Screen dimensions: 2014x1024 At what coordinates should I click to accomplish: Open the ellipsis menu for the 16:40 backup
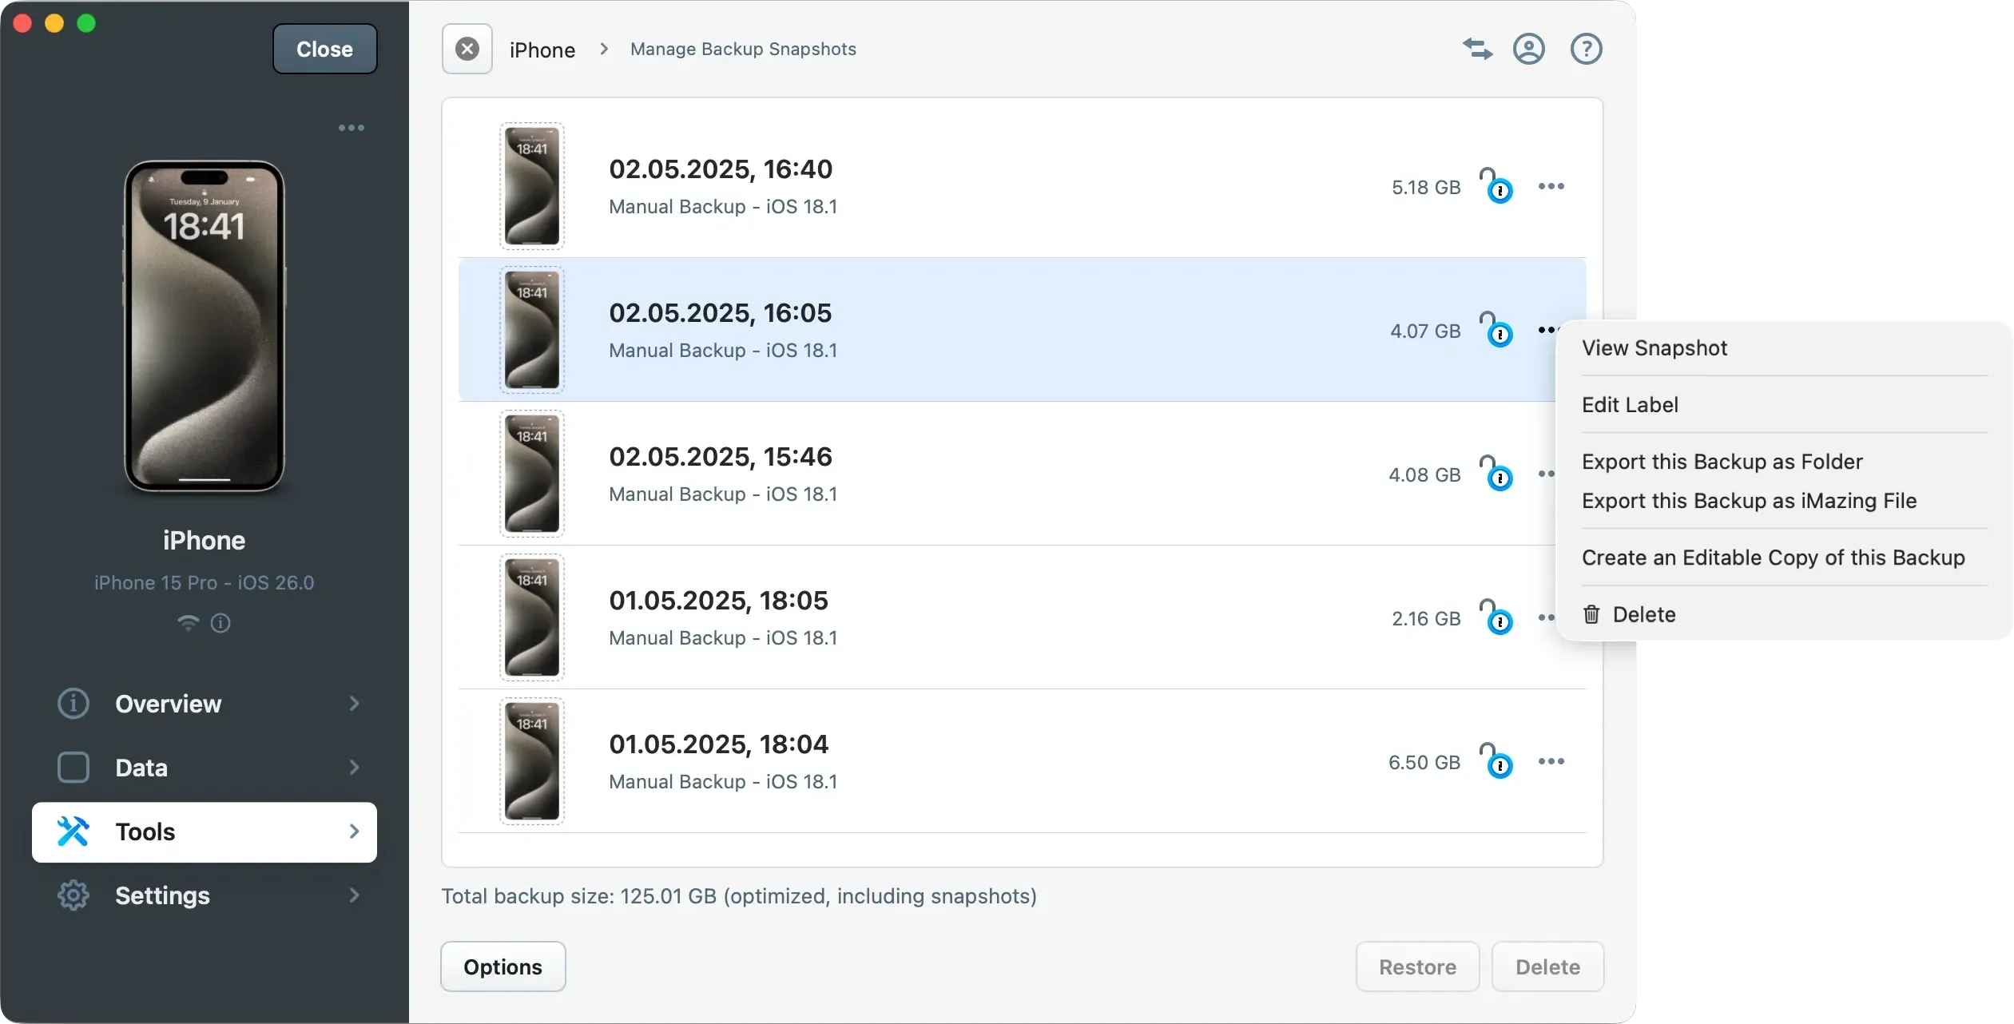click(x=1551, y=186)
